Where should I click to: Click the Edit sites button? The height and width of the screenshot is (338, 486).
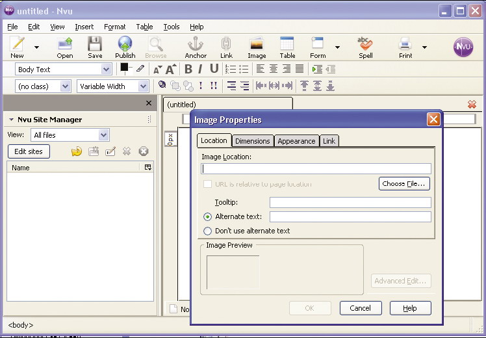tap(29, 151)
